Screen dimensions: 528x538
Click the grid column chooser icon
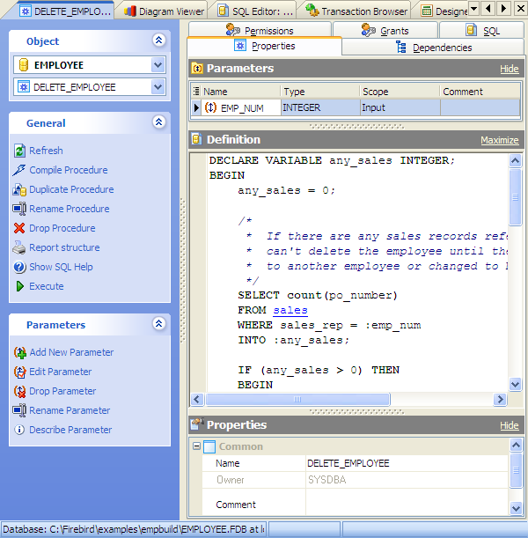pyautogui.click(x=196, y=92)
